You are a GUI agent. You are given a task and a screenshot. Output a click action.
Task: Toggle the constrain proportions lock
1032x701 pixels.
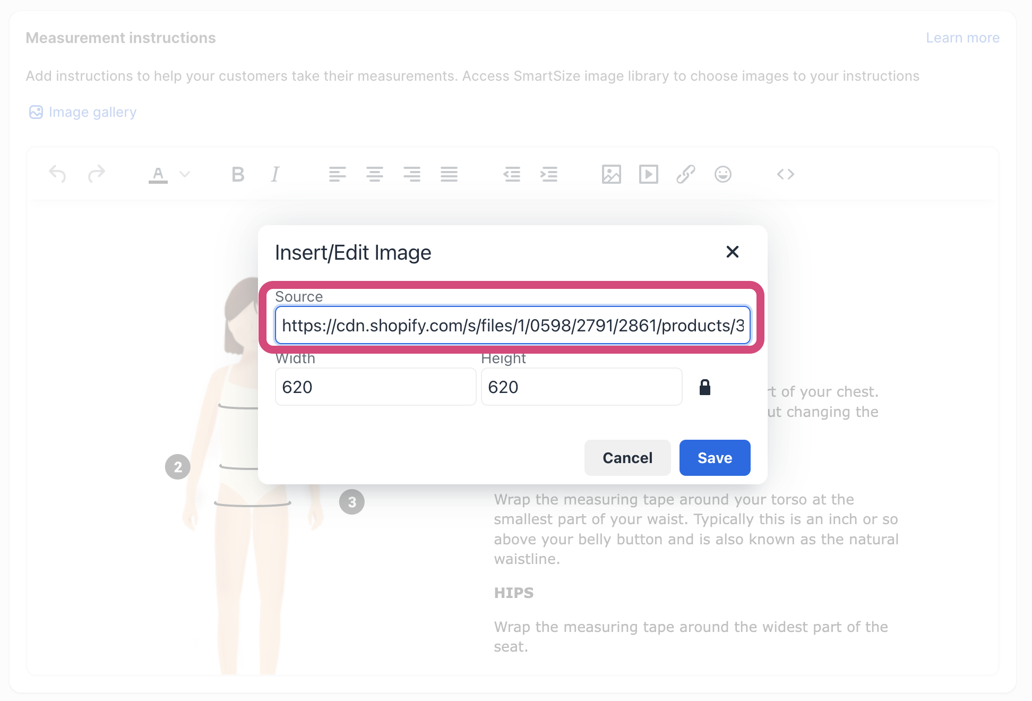point(705,387)
